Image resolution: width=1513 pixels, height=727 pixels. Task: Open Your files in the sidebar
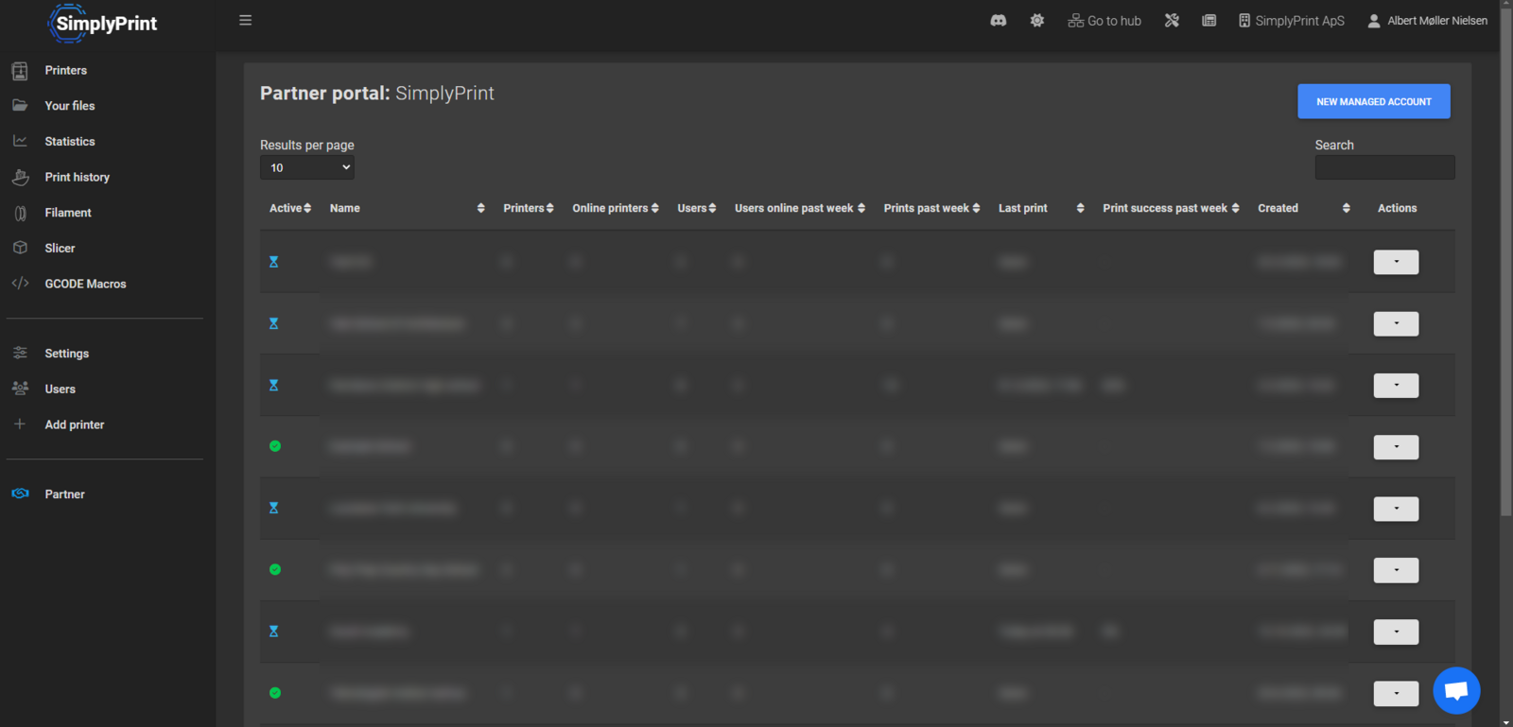point(70,106)
